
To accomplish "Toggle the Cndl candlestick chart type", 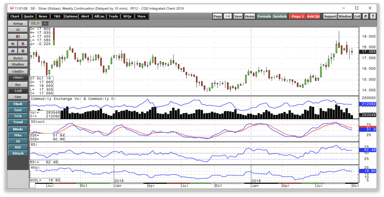I will pos(18,91).
